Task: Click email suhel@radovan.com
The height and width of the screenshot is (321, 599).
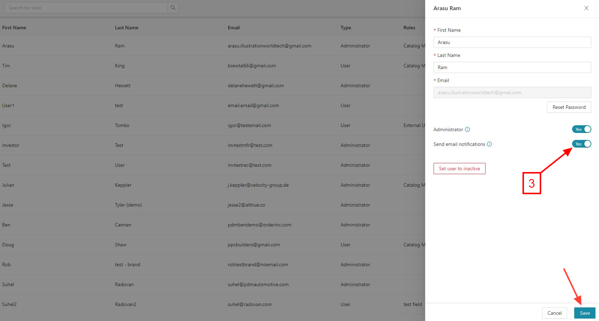Action: [250, 304]
